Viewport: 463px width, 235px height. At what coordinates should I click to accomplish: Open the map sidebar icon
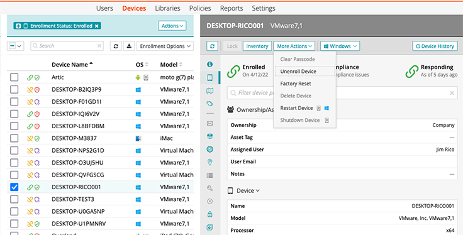click(210, 91)
